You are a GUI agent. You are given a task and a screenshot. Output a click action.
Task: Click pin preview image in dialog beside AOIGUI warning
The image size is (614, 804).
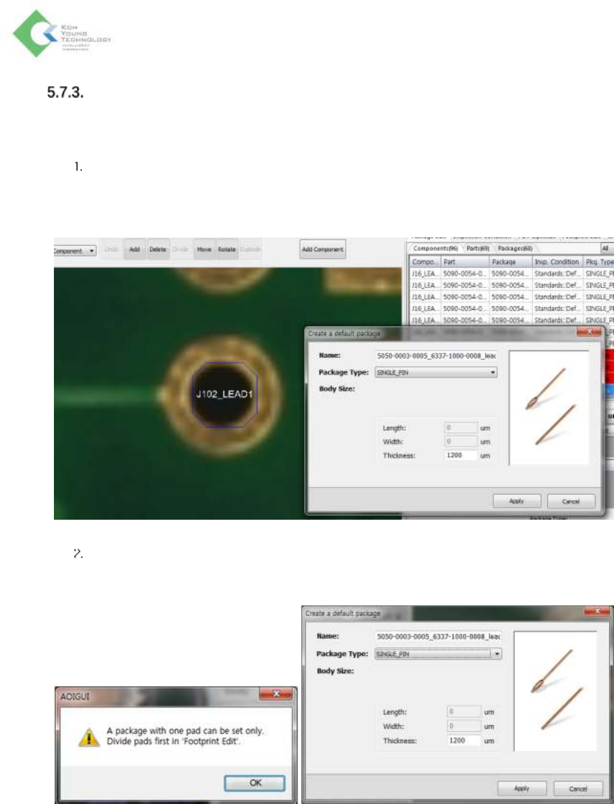pos(555,692)
